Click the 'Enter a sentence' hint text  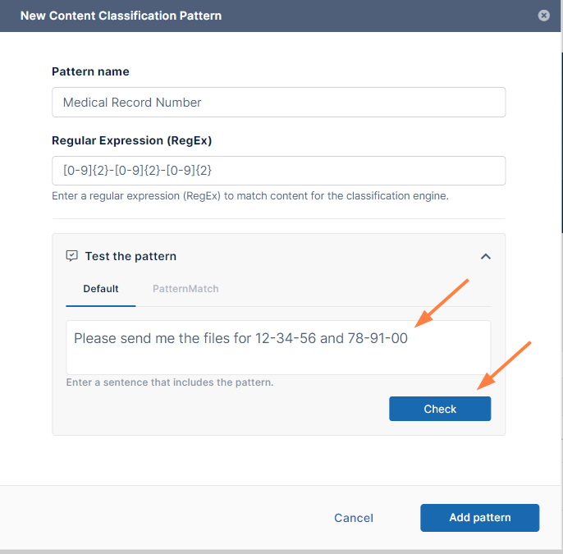coord(169,382)
